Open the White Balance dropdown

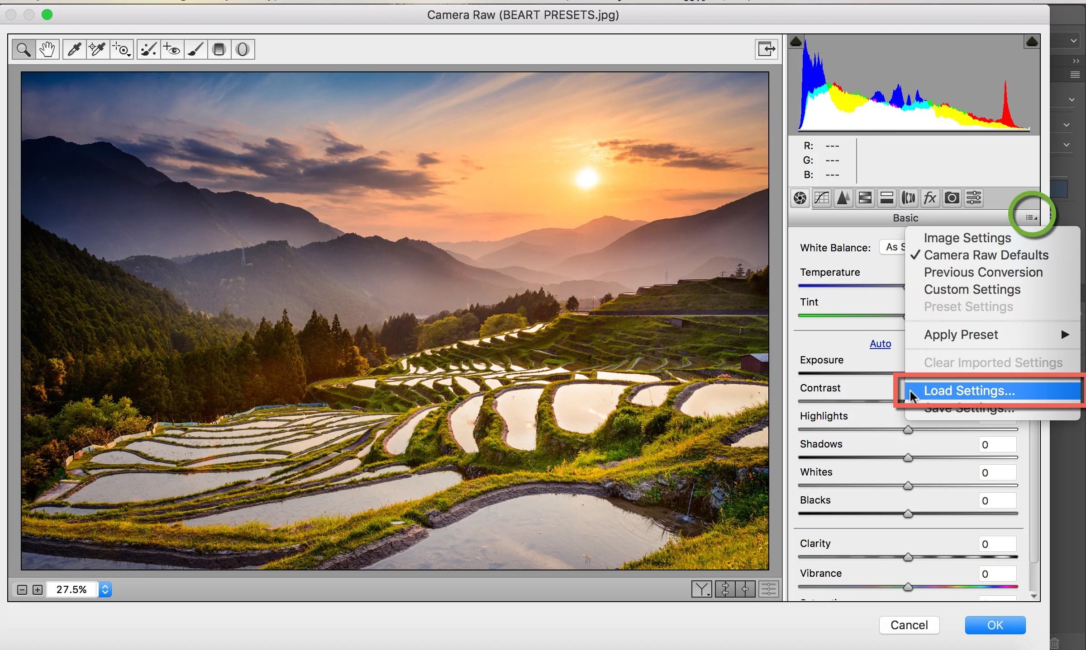click(894, 247)
